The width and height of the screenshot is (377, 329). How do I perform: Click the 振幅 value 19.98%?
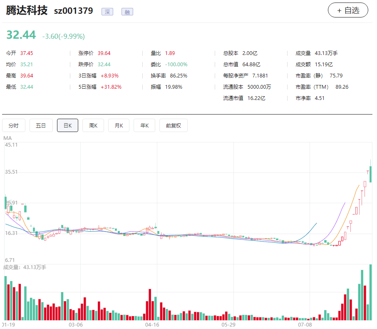(174, 87)
